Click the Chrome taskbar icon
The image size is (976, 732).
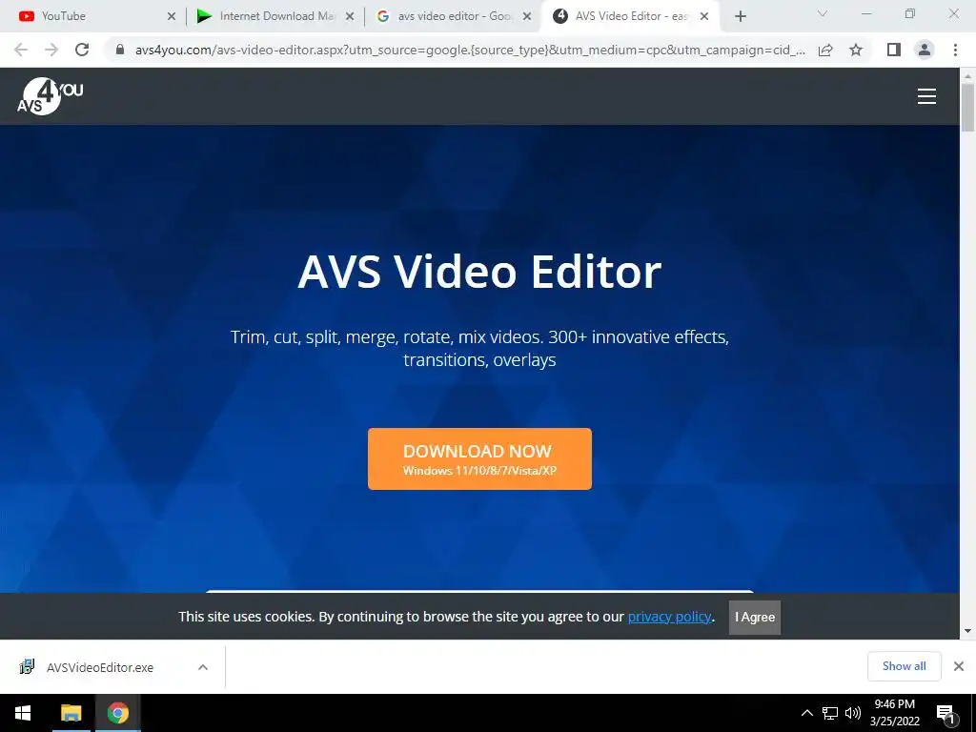[x=117, y=713]
